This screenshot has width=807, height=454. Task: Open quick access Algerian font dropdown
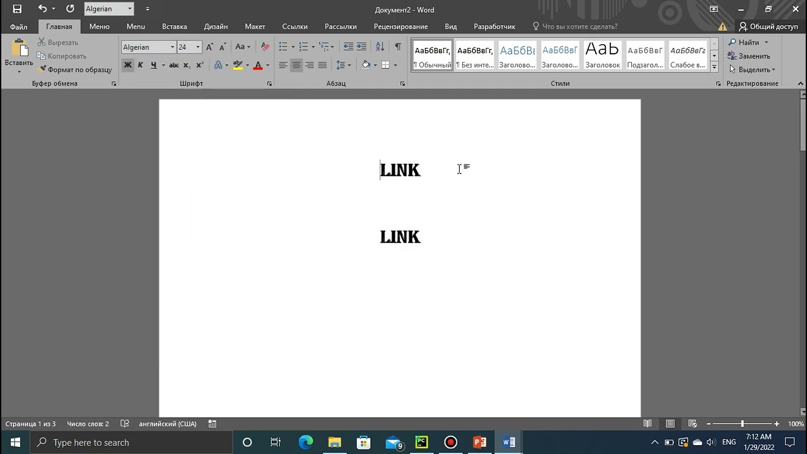130,9
